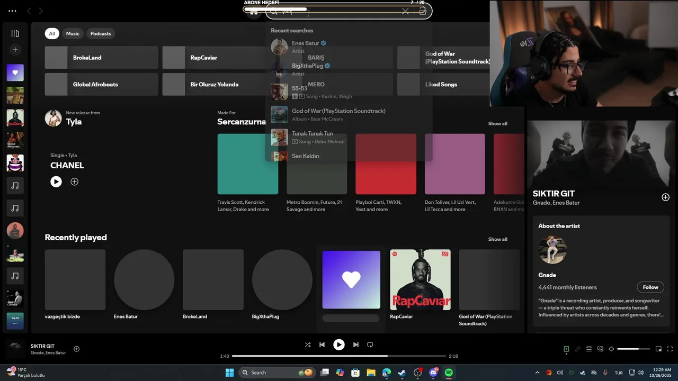Toggle the lyrics microphone icon
678x381 pixels.
(577, 349)
